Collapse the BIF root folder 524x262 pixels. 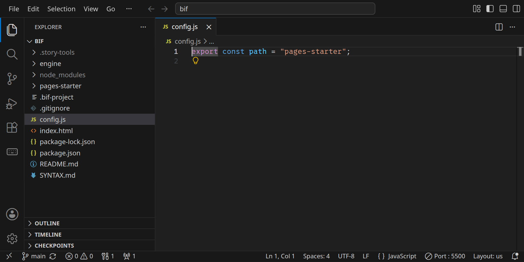pos(90,41)
